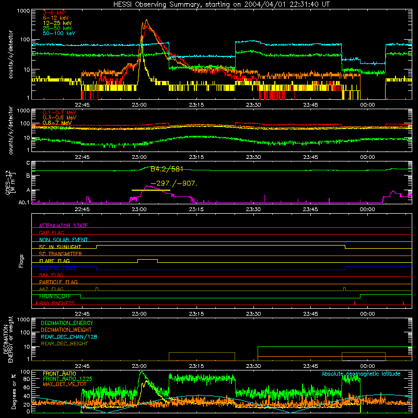The height and width of the screenshot is (418, 418).
Task: Click the 'DECIMATION ENERGY or weight' axis label
Action: [8, 339]
